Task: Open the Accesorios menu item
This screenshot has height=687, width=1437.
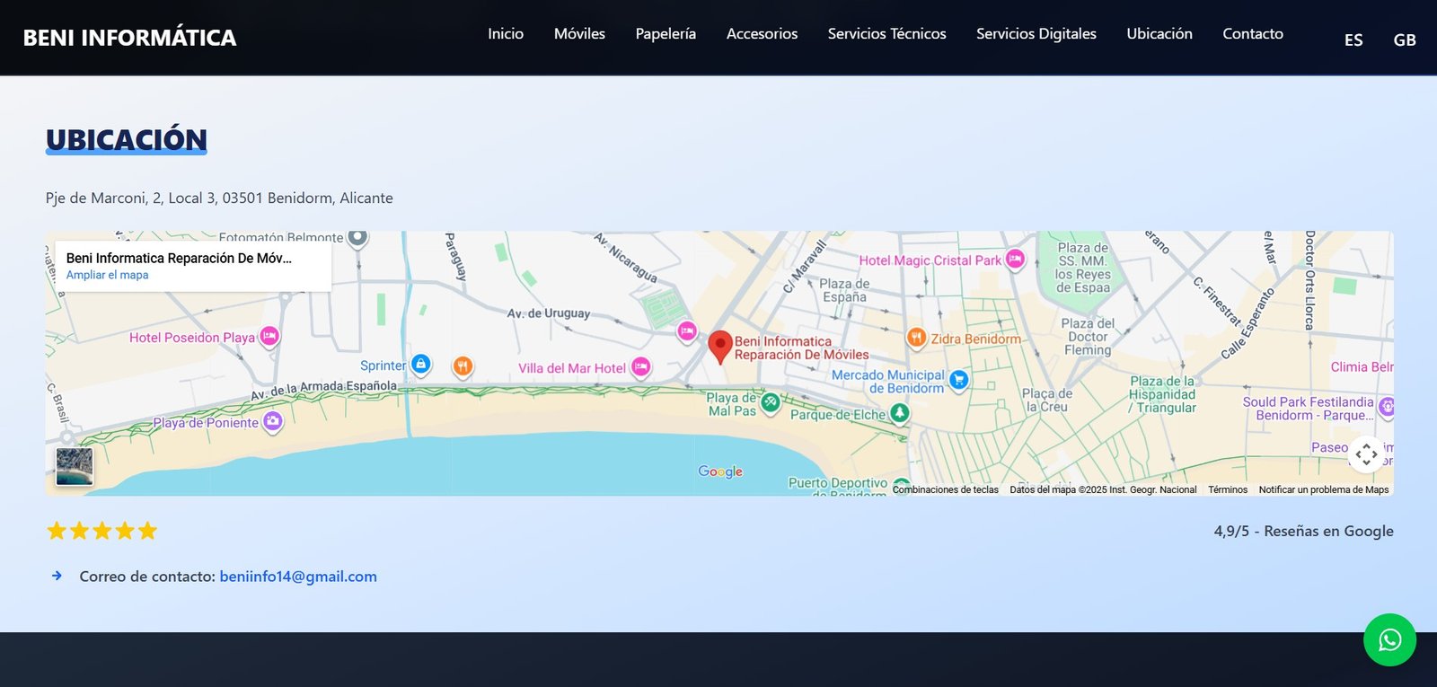Action: (x=762, y=33)
